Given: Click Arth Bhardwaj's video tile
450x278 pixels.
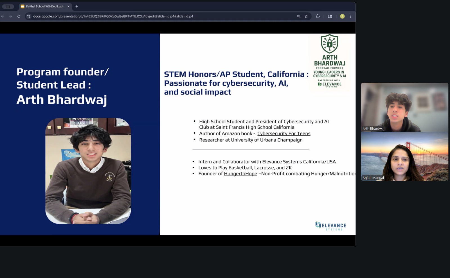Looking at the screenshot, I should click(x=404, y=107).
